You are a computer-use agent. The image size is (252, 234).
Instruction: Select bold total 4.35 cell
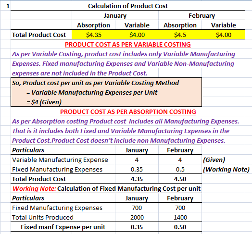click(x=137, y=179)
